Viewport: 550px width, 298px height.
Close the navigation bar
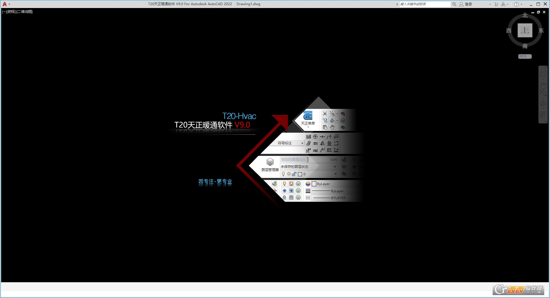pyautogui.click(x=546, y=67)
